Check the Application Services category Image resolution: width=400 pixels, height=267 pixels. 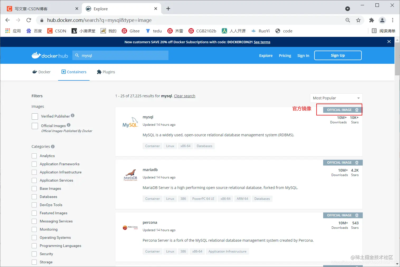[x=34, y=180]
